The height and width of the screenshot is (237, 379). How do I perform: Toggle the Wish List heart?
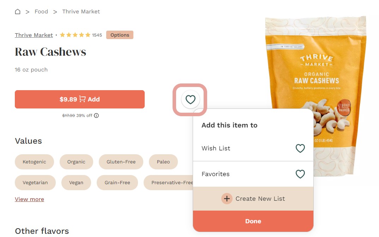[x=300, y=149]
